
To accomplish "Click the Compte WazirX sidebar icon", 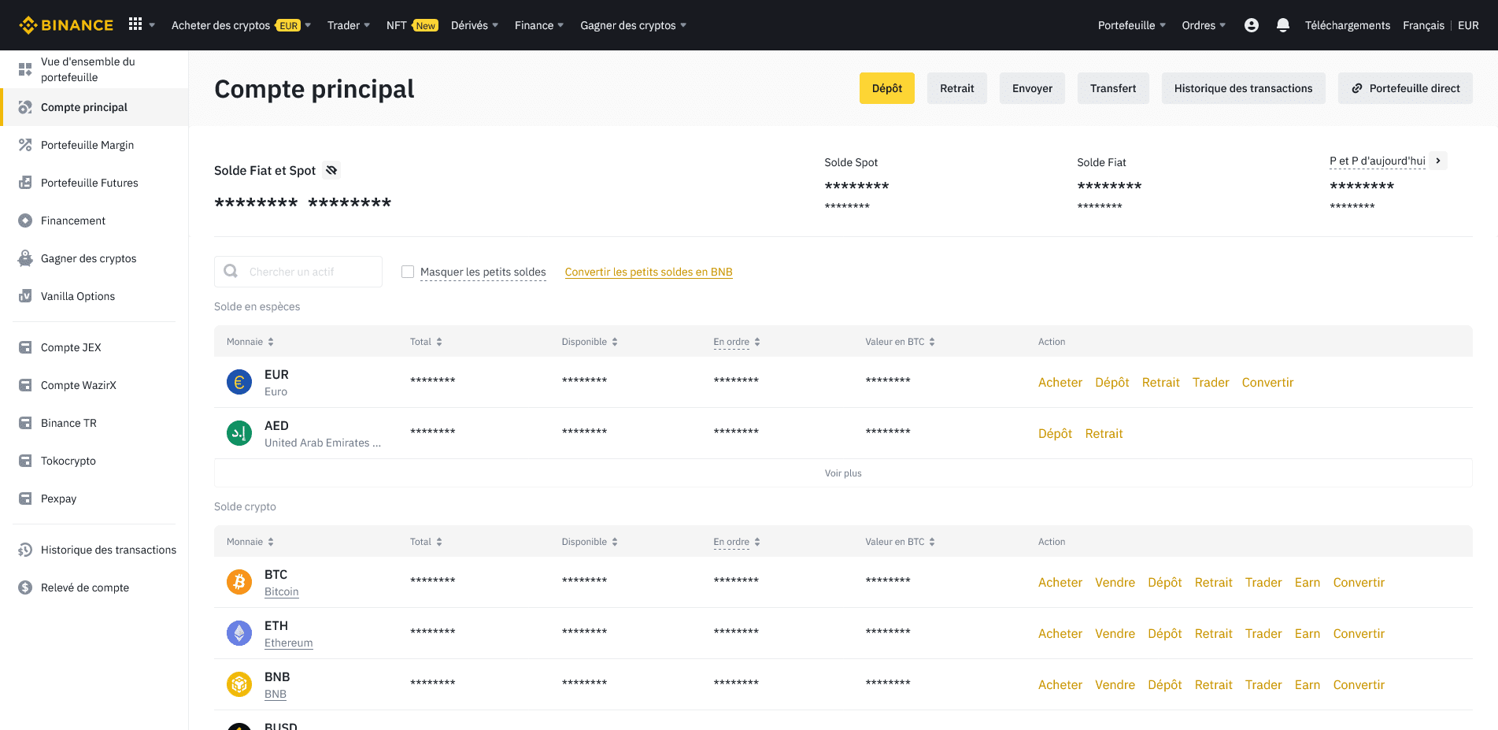I will [25, 385].
